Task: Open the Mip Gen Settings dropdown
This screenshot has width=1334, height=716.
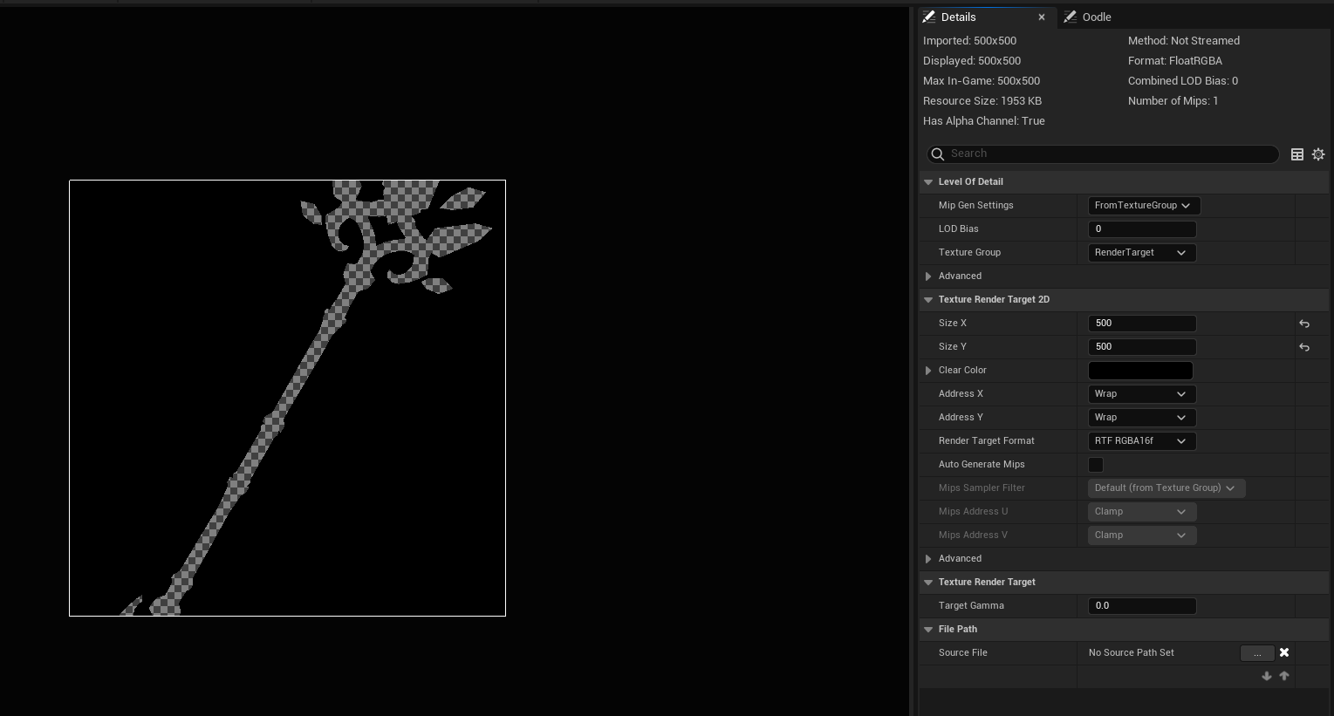Action: click(x=1144, y=206)
